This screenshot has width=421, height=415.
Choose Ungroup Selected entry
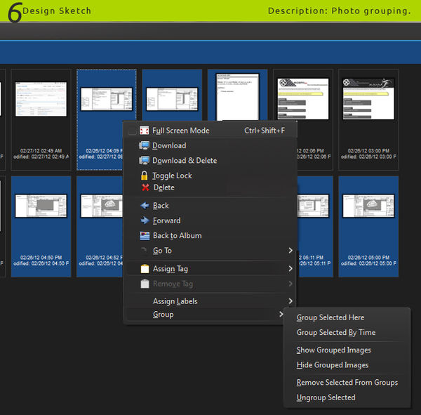[x=326, y=397]
